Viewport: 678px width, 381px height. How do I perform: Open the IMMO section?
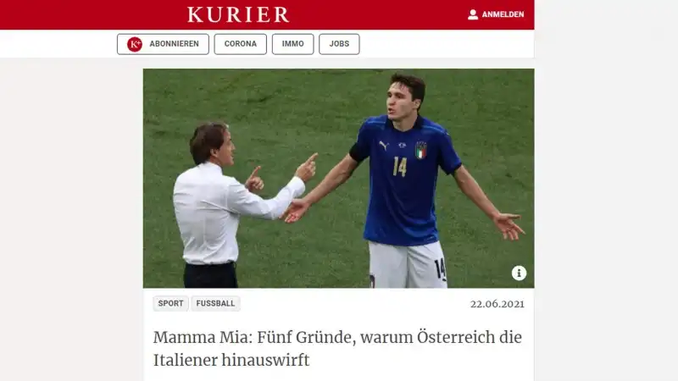point(292,44)
